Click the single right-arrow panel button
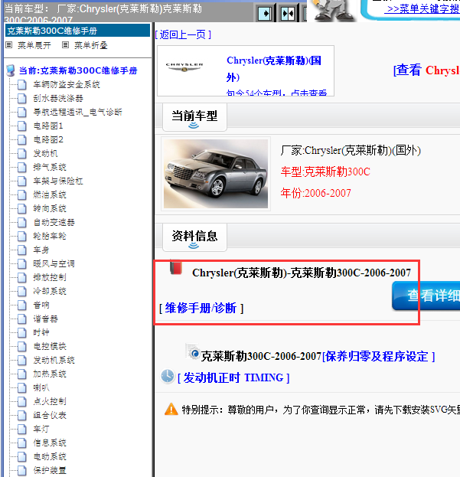 (265, 13)
